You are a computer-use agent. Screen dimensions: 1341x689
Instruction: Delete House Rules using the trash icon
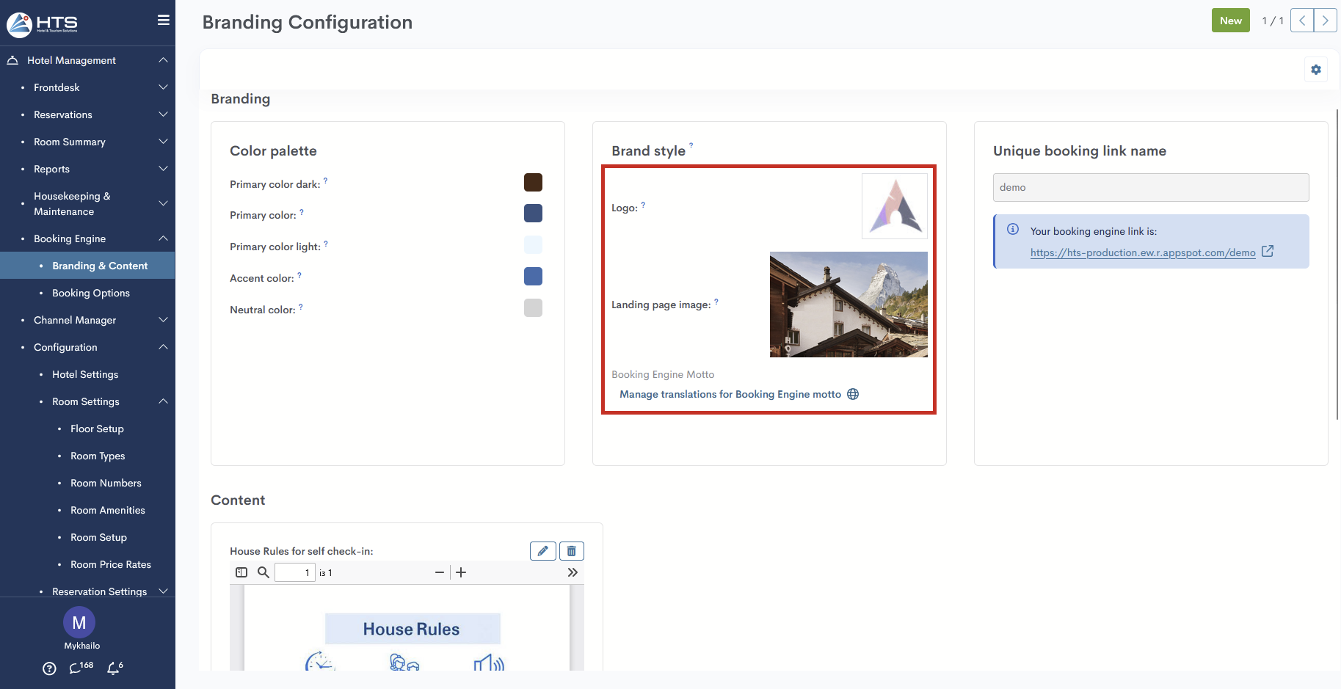[571, 551]
